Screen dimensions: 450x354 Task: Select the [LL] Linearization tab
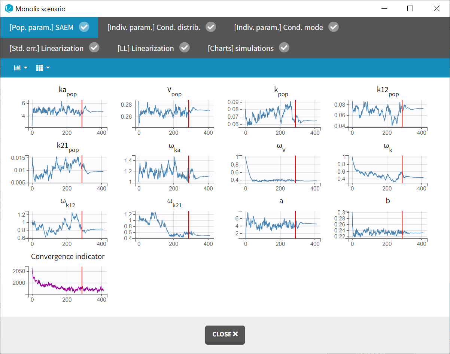pos(146,48)
